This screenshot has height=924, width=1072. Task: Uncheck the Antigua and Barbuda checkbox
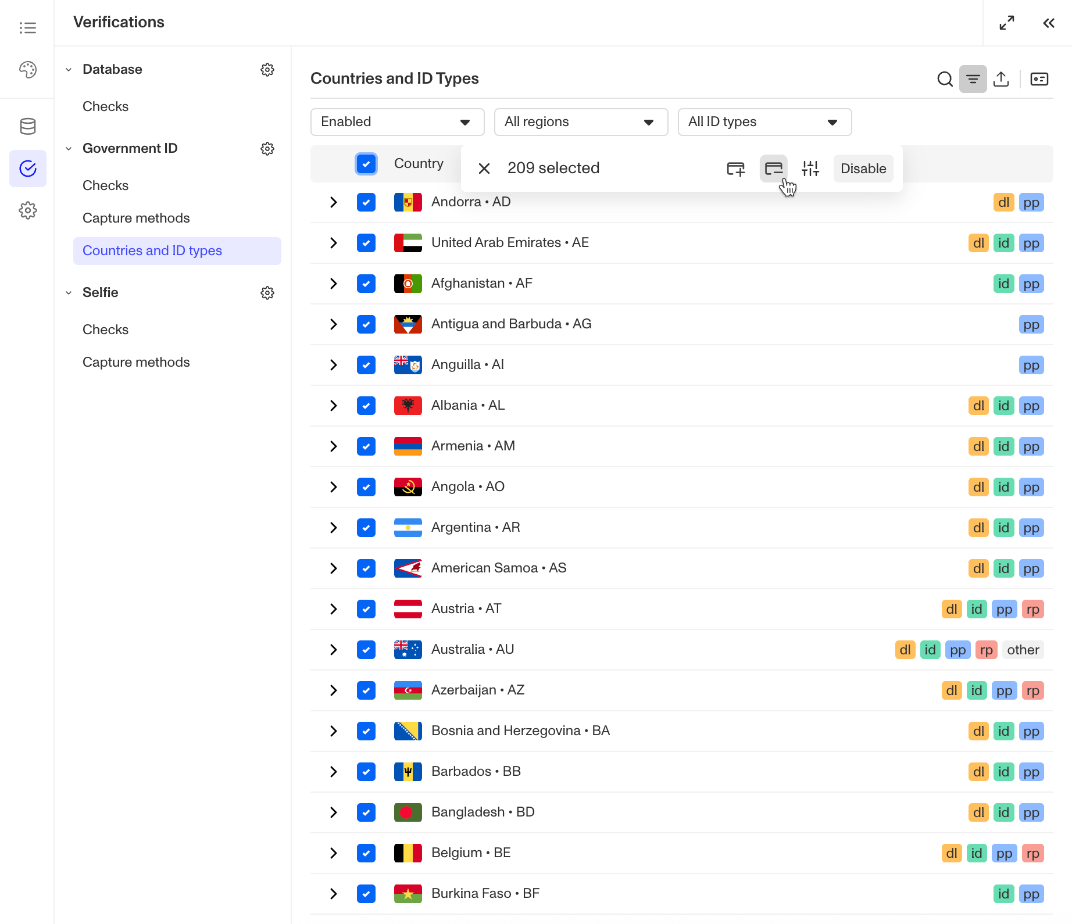(x=366, y=324)
